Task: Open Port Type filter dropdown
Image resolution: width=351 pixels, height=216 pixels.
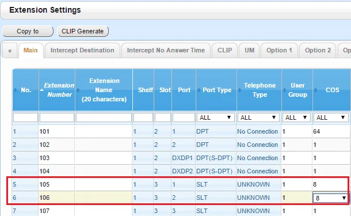Action: tap(216, 118)
